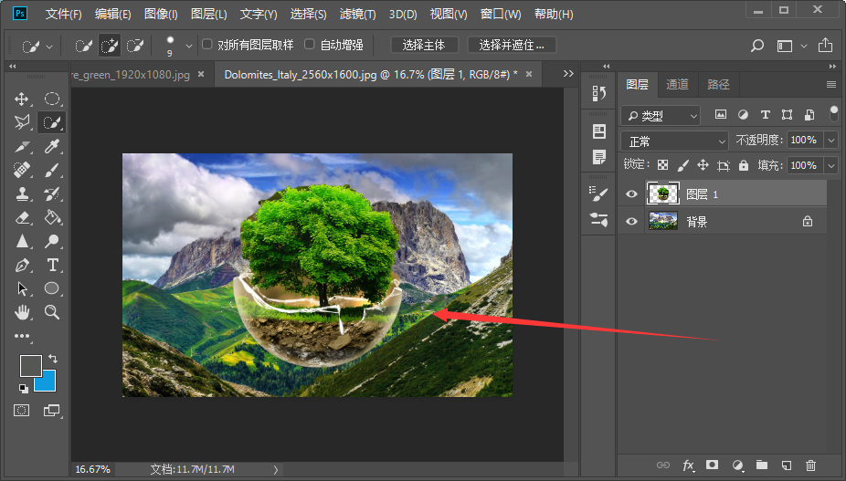Enable 自动增强 checkbox
Image resolution: width=846 pixels, height=481 pixels.
(x=309, y=44)
